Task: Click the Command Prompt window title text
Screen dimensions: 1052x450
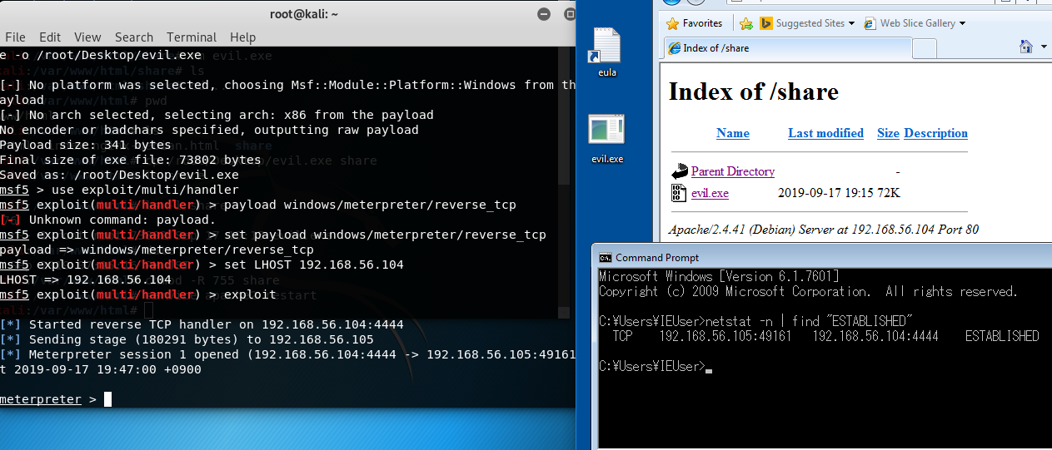Action: pyautogui.click(x=657, y=258)
